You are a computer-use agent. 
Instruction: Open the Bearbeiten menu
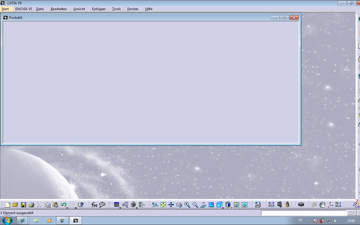(x=59, y=9)
